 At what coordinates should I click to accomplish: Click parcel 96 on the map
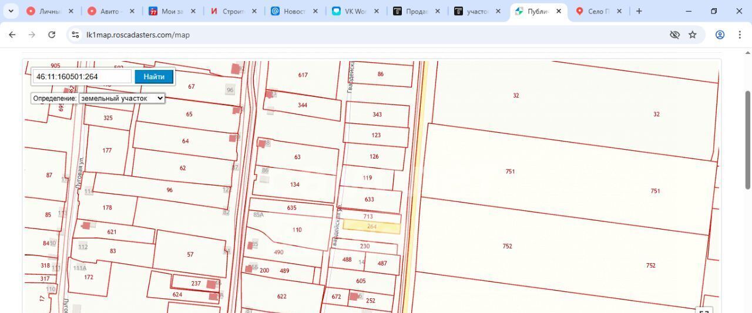(170, 190)
